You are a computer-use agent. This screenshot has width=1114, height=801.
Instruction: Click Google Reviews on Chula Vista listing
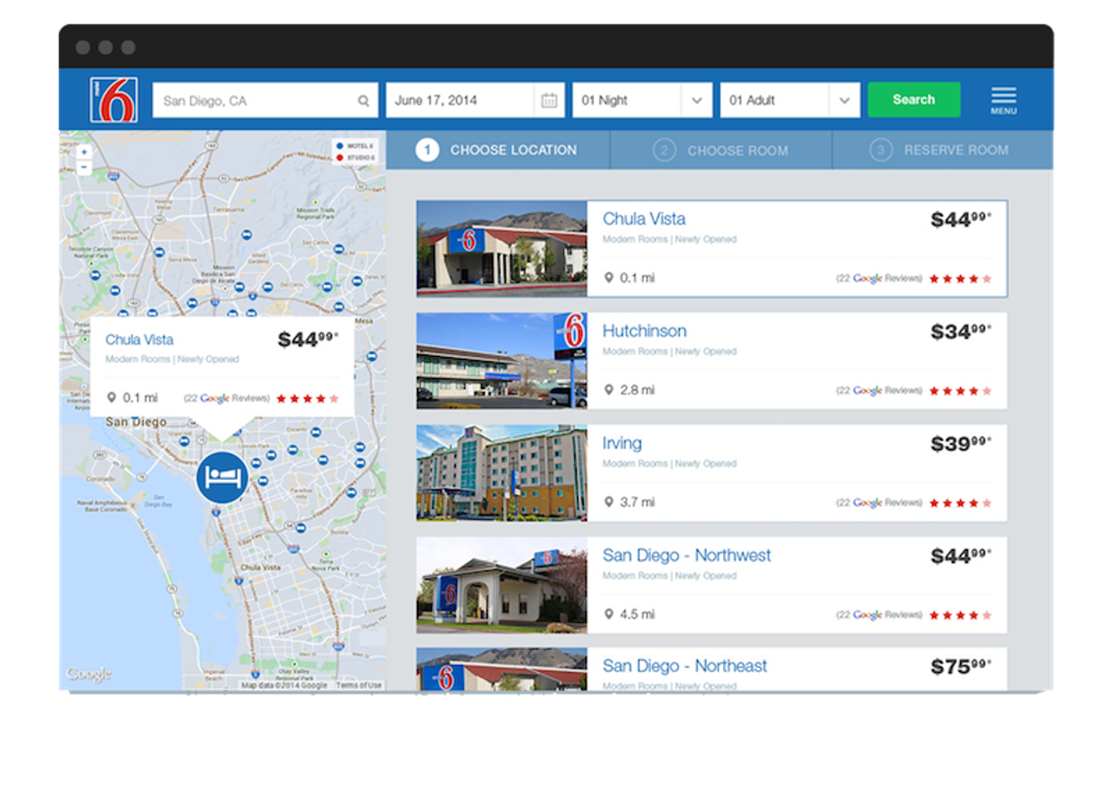coord(879,279)
